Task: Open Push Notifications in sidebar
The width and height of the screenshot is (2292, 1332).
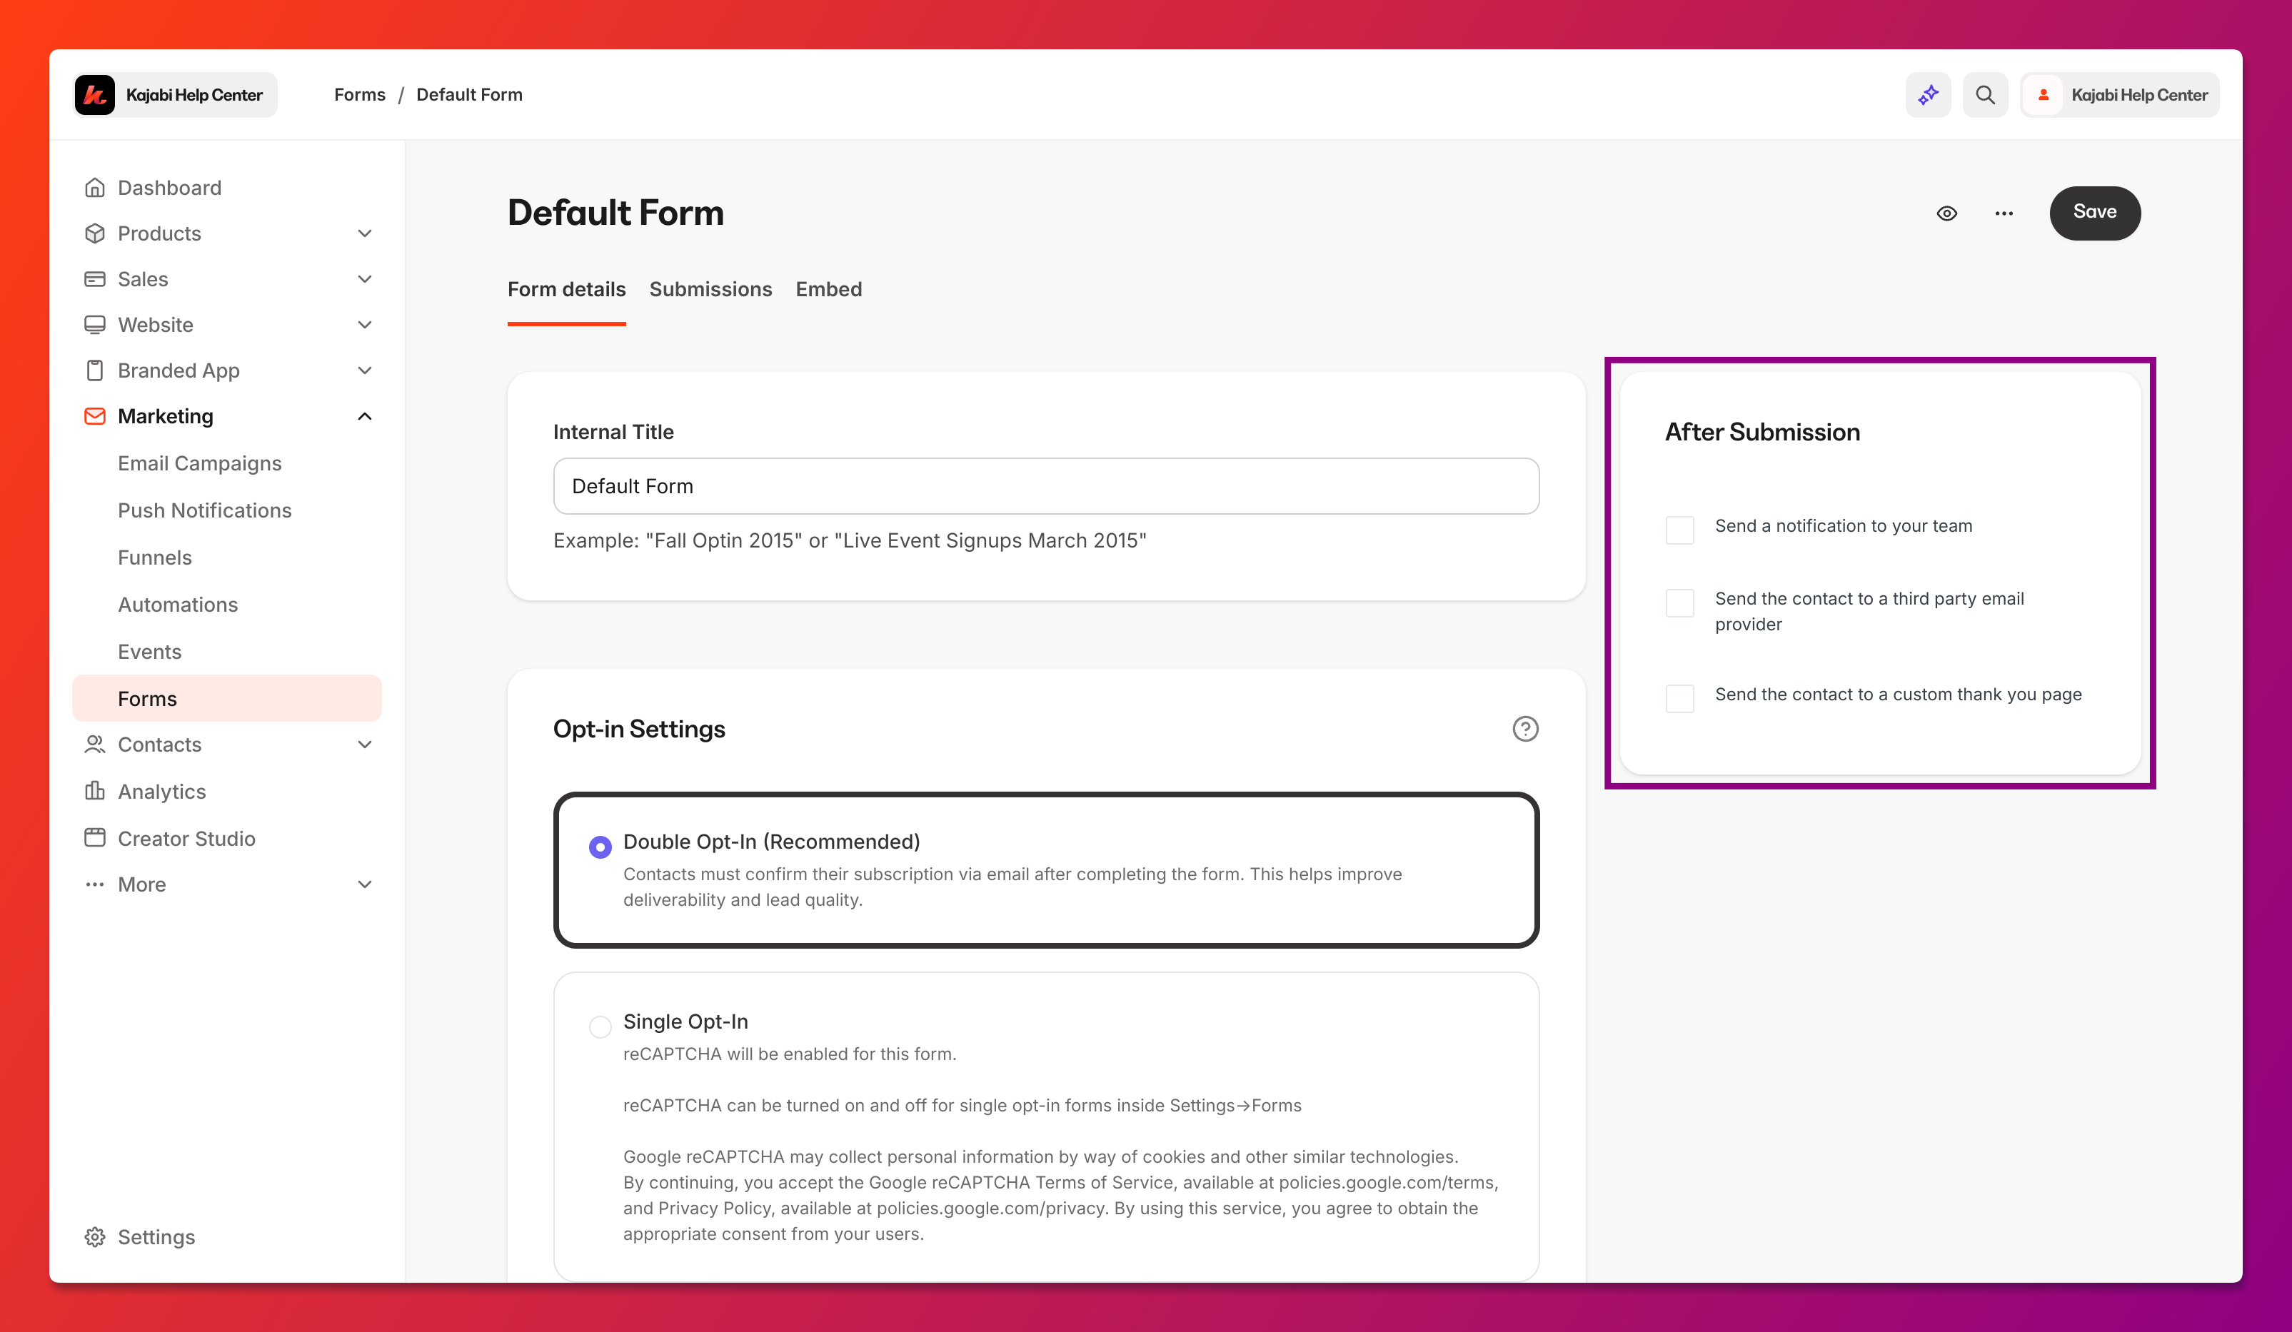Action: [205, 511]
